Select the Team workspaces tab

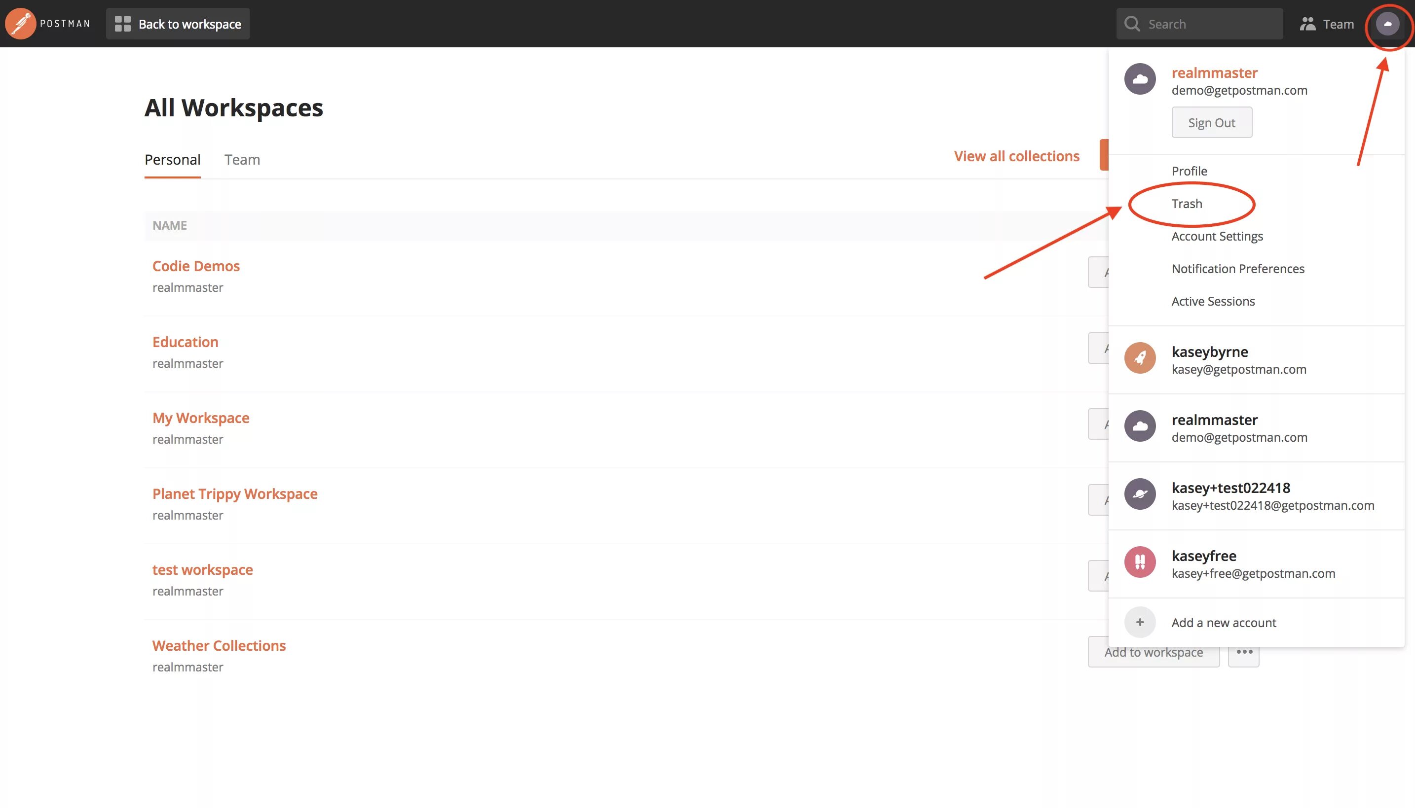242,160
